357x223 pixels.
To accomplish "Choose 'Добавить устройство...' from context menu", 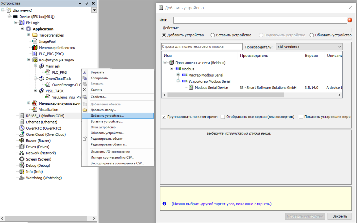I will pyautogui.click(x=107, y=116).
